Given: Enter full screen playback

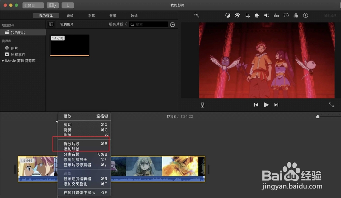Looking at the screenshot, I should point(331,105).
